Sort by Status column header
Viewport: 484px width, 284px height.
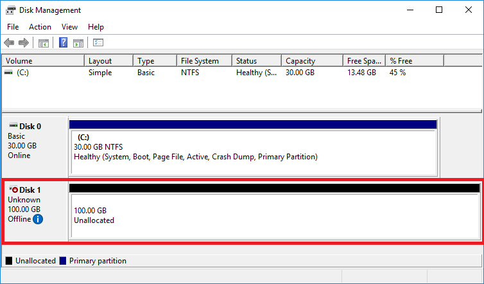257,61
